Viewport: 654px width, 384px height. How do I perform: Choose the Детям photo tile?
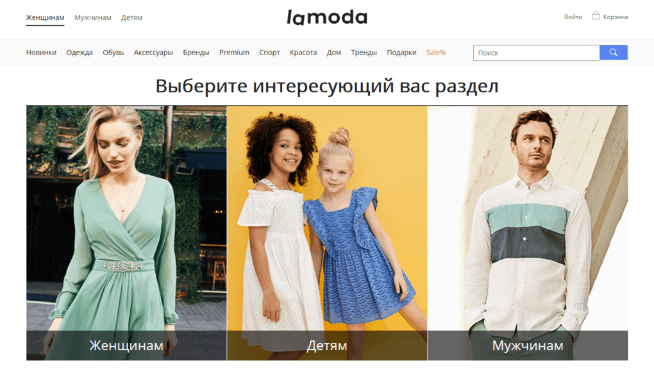click(327, 233)
